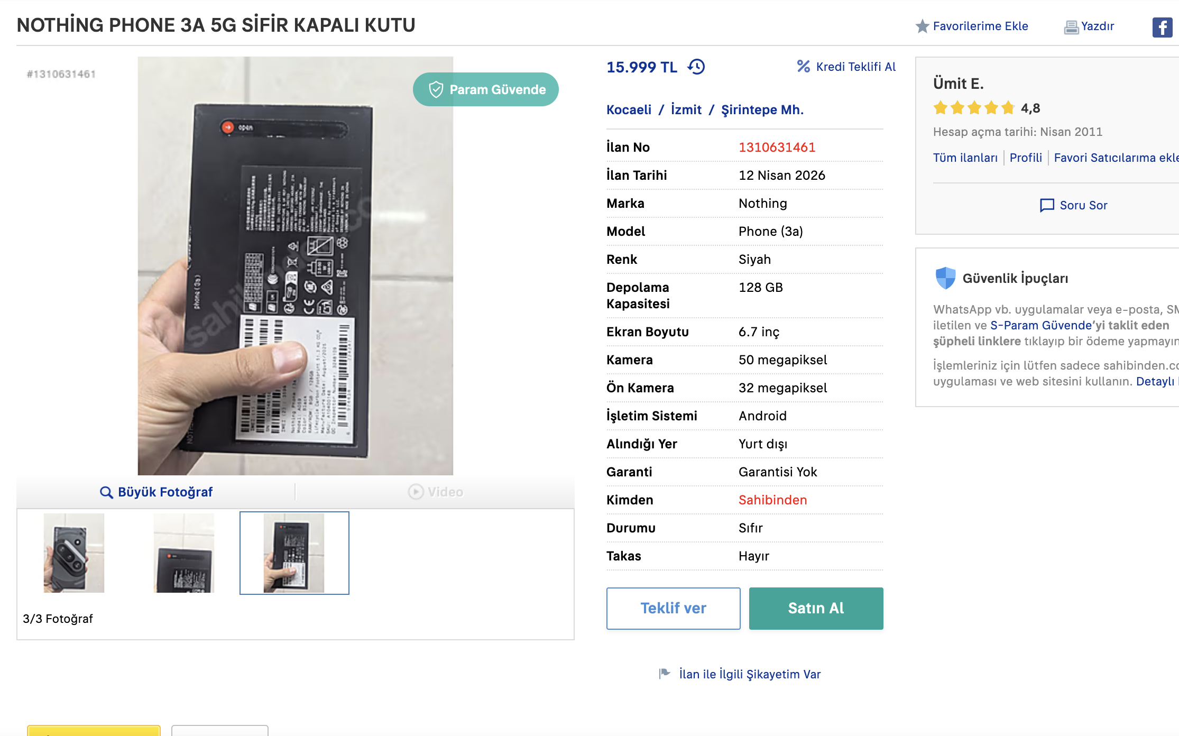The width and height of the screenshot is (1179, 736).
Task: Click Favori Satıcılarıma ekle link
Action: coord(1116,158)
